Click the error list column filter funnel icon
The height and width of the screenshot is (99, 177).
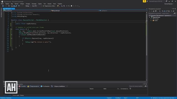pyautogui.click(x=130, y=89)
